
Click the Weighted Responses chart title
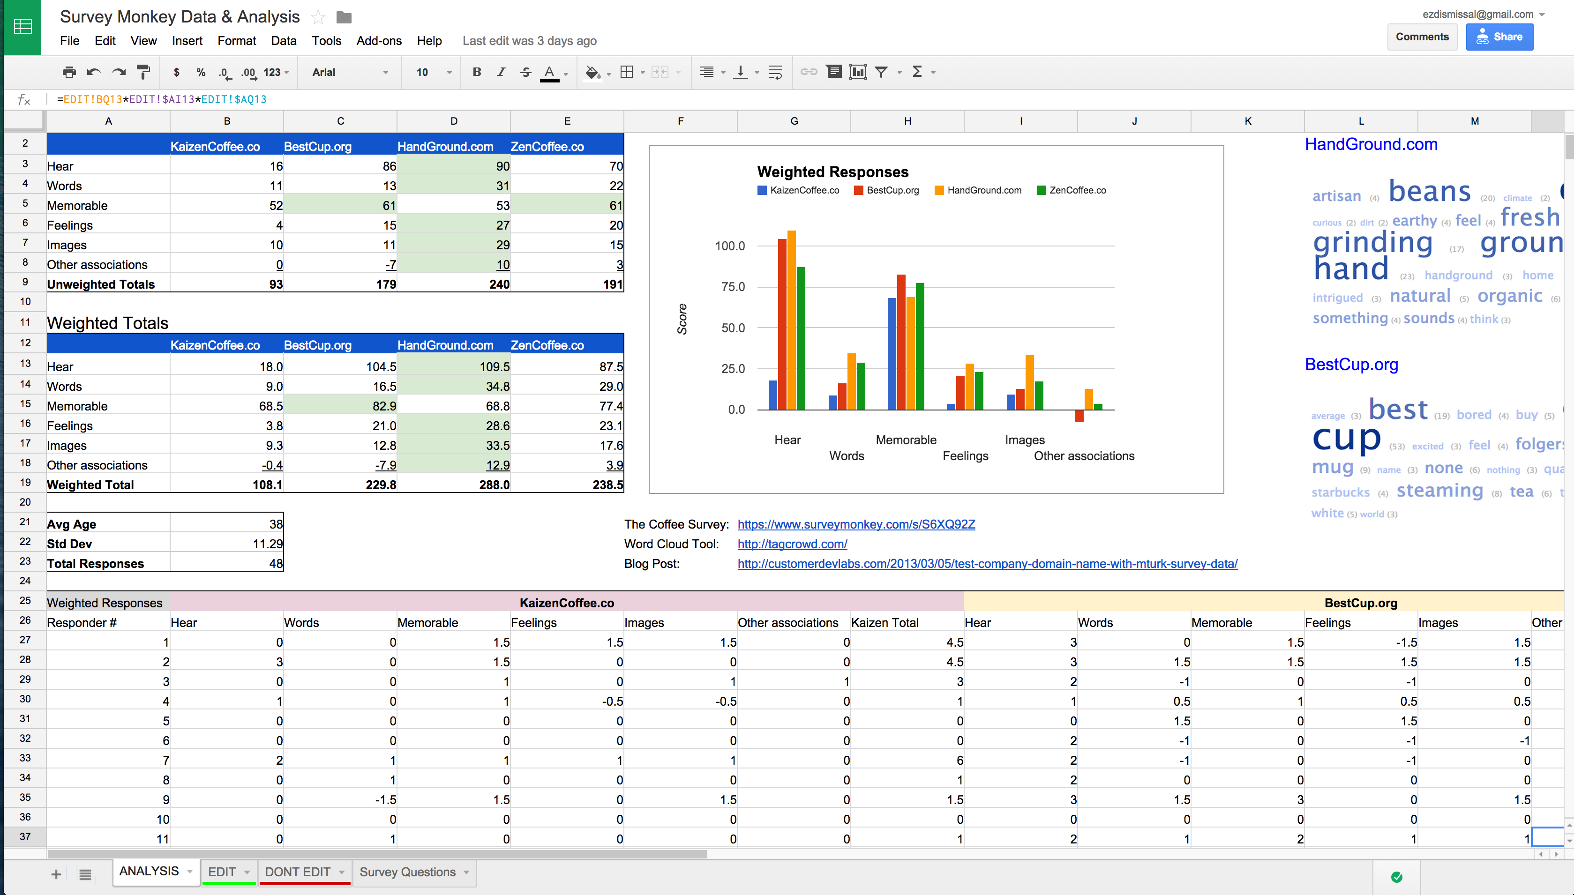[x=832, y=172]
